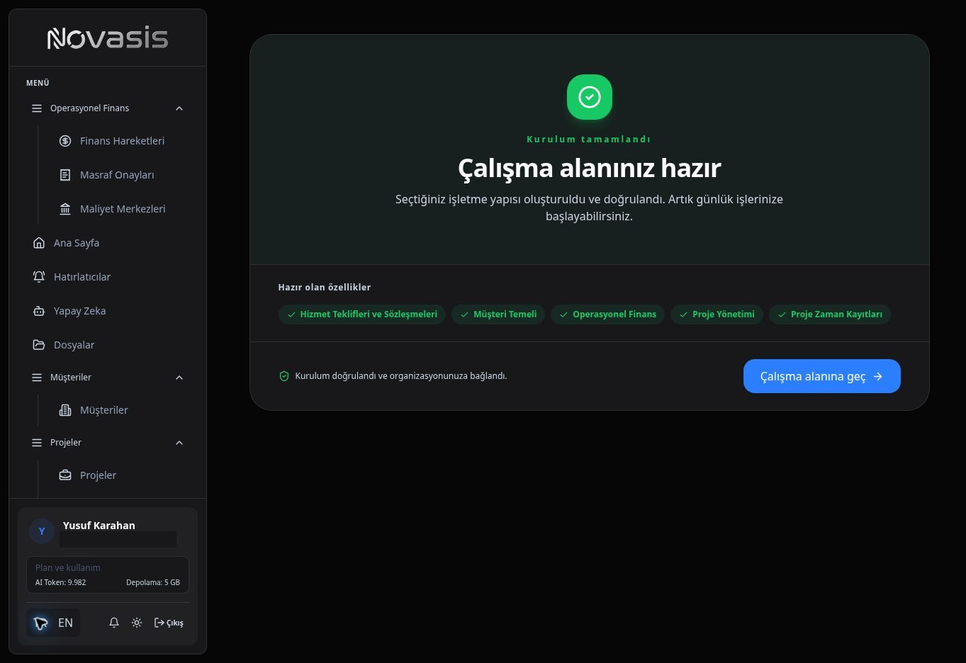966x663 pixels.
Task: Click the Yusuf Karahan user name
Action: [x=99, y=526]
